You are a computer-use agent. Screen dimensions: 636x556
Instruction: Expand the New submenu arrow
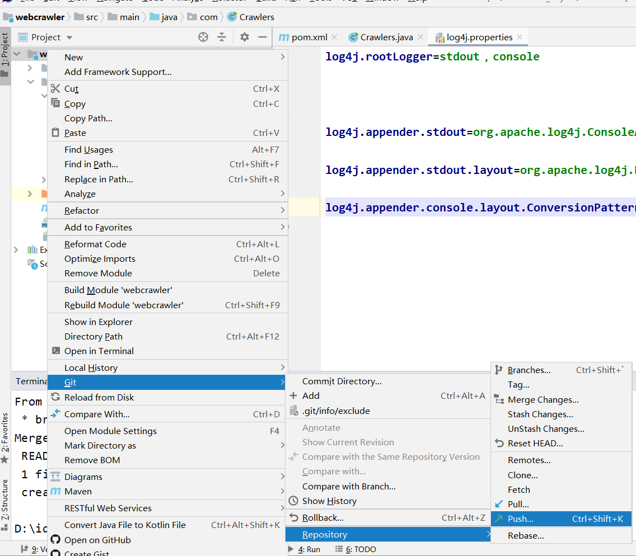(x=282, y=57)
